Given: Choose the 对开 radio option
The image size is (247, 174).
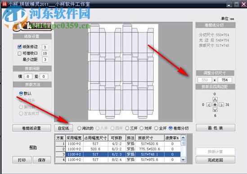Looking at the screenshot, I should (x=141, y=128).
